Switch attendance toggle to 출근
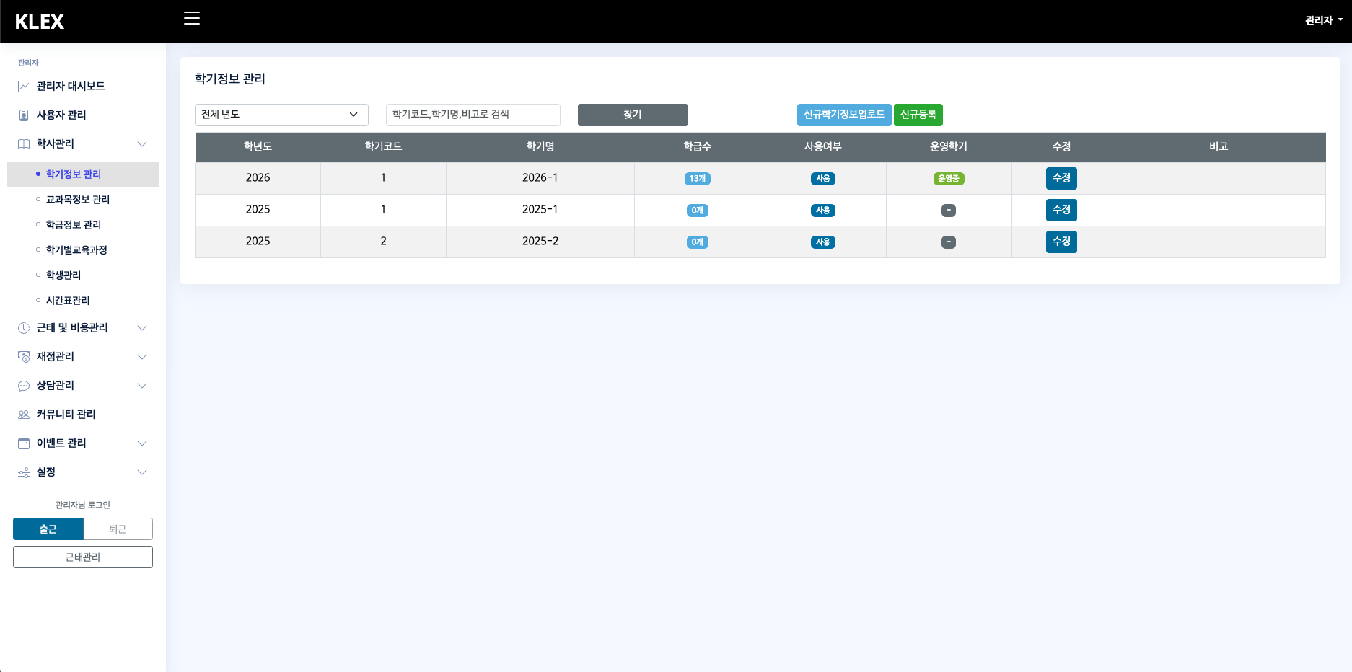Screen dimensions: 1352x672 48,529
